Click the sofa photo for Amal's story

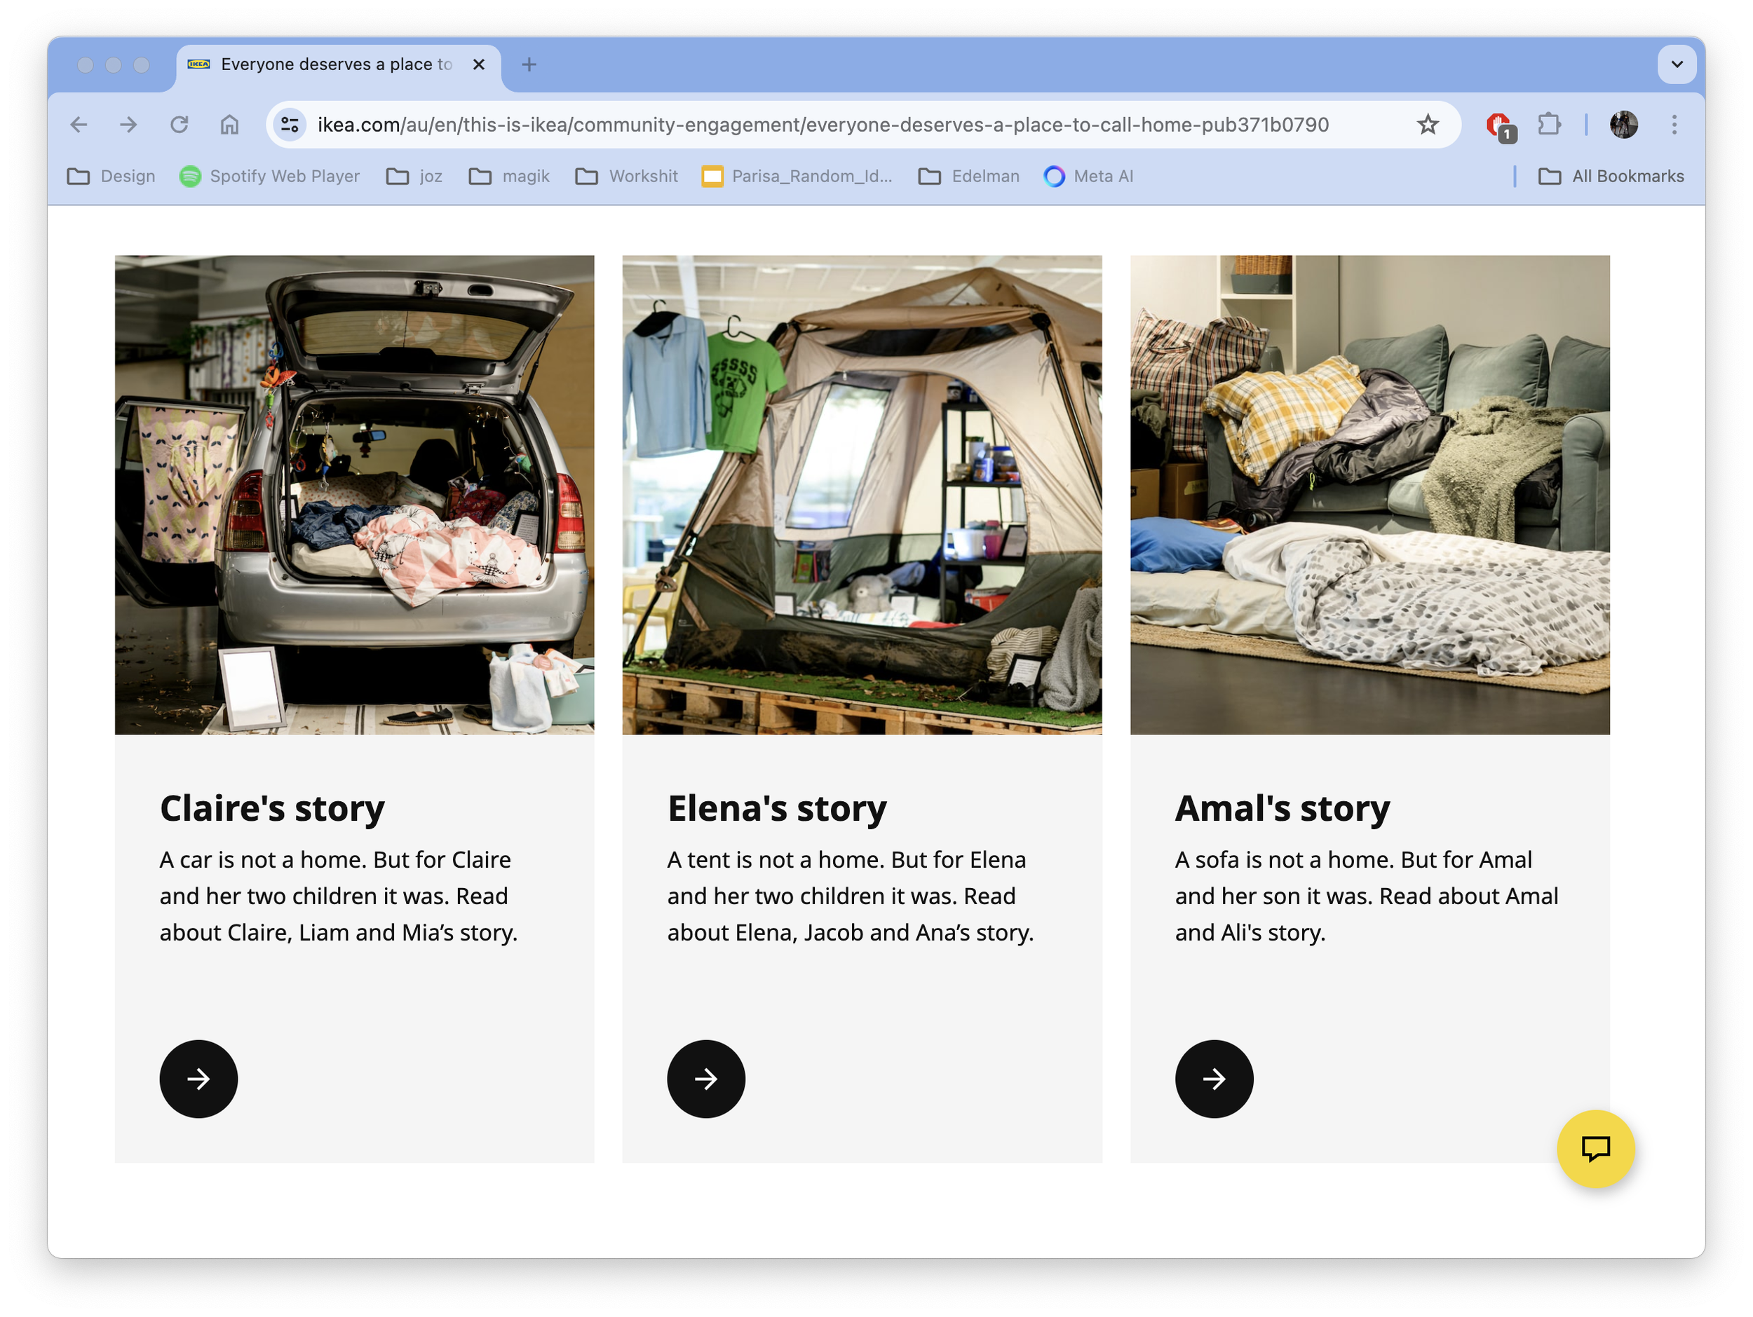click(x=1369, y=494)
